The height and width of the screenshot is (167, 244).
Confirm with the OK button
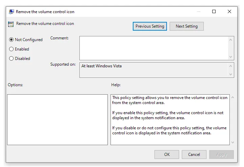coord(167,155)
